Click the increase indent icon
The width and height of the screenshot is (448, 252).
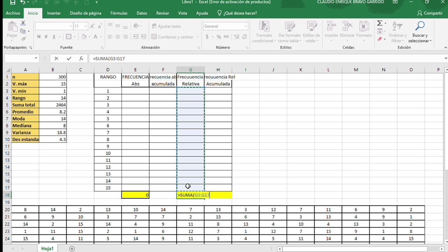pos(143,37)
